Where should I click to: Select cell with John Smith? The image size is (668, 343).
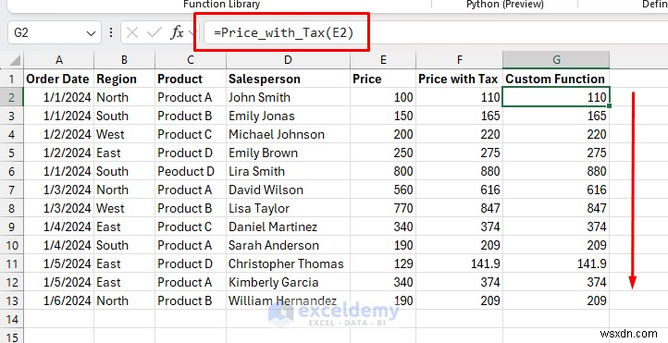288,97
